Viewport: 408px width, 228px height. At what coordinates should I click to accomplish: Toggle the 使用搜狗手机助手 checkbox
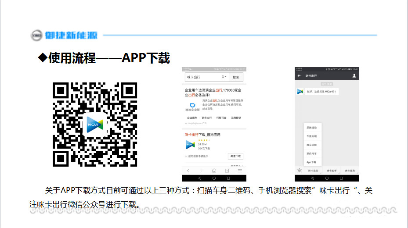click(186, 157)
